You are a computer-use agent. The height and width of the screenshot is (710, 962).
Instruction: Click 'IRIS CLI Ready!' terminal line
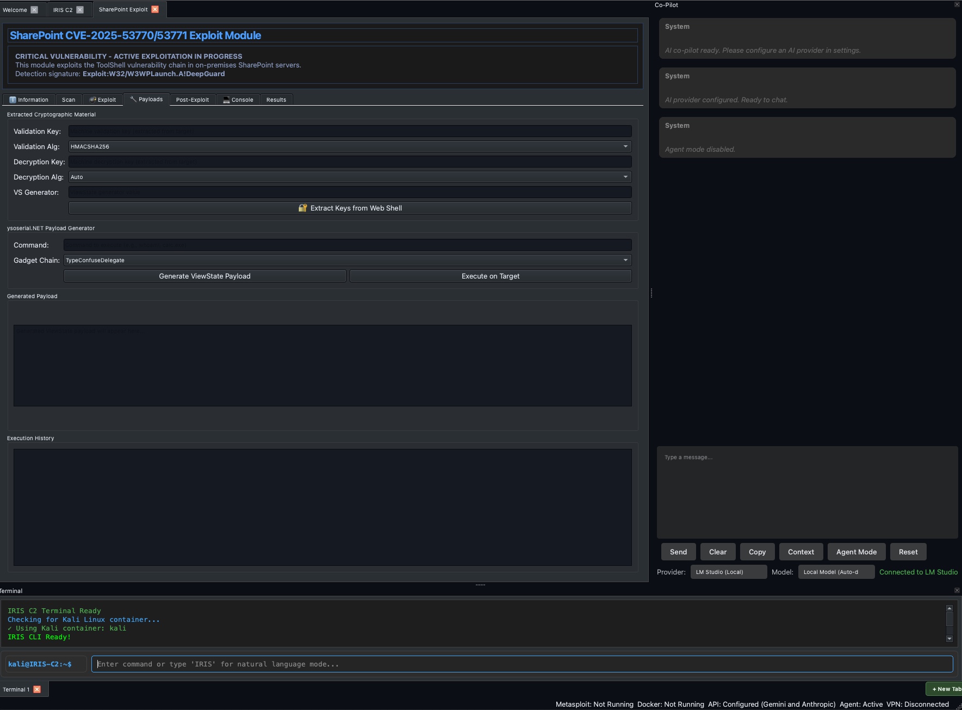pos(39,637)
